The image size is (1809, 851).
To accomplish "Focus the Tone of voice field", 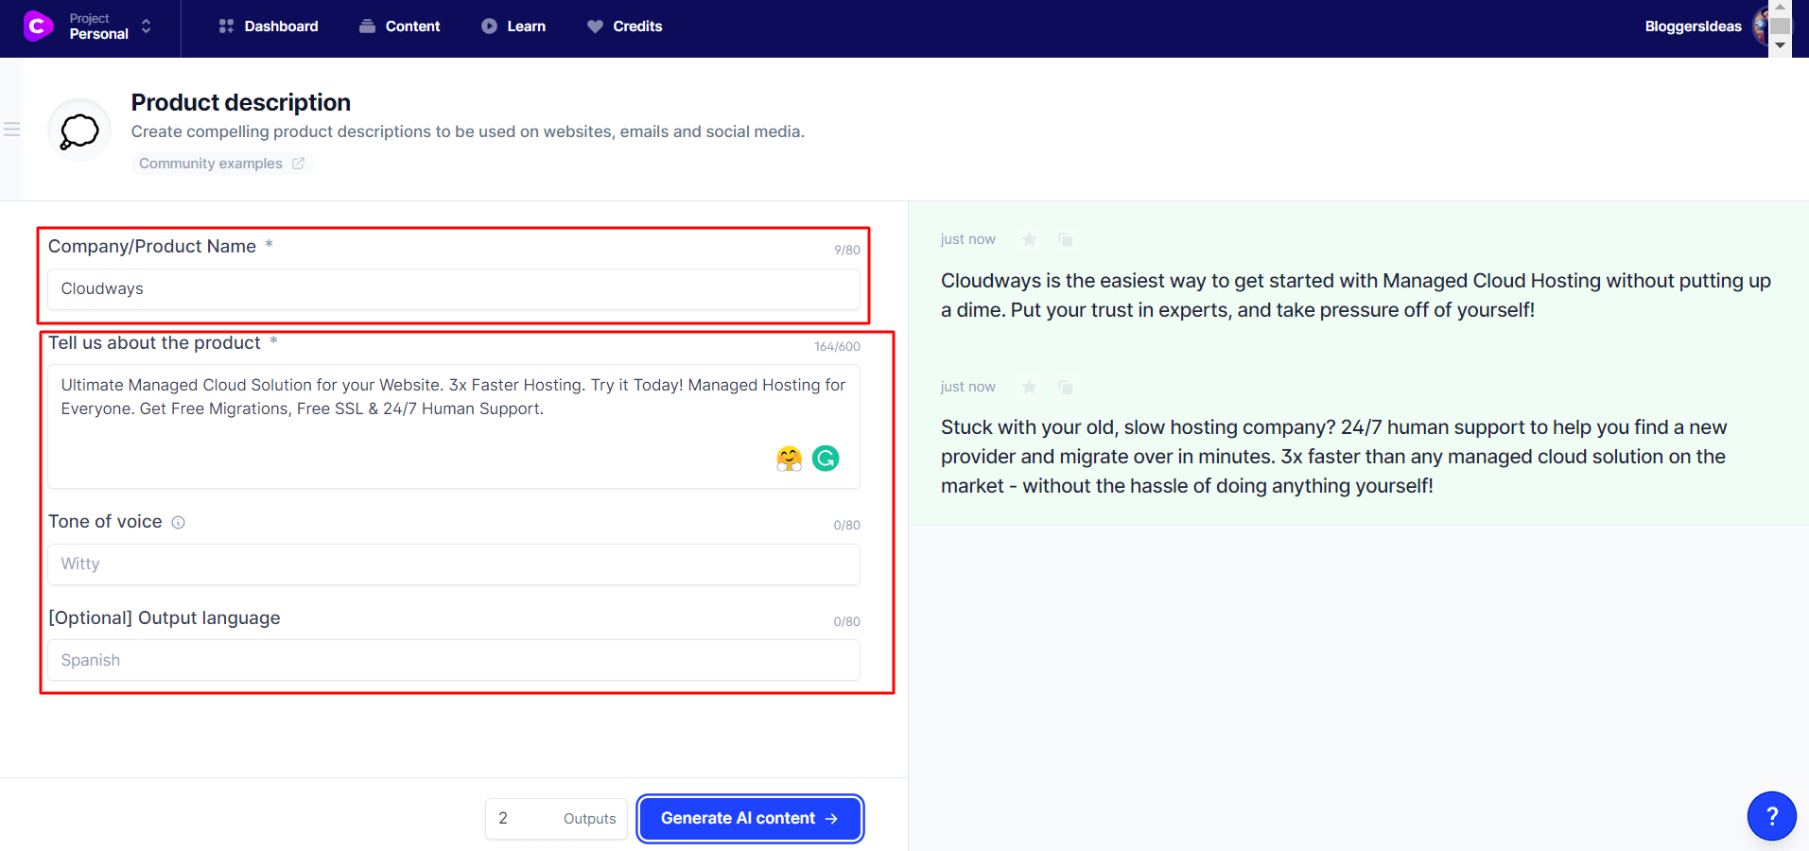I will click(454, 564).
